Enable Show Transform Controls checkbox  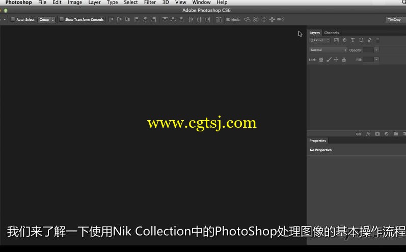tap(61, 19)
